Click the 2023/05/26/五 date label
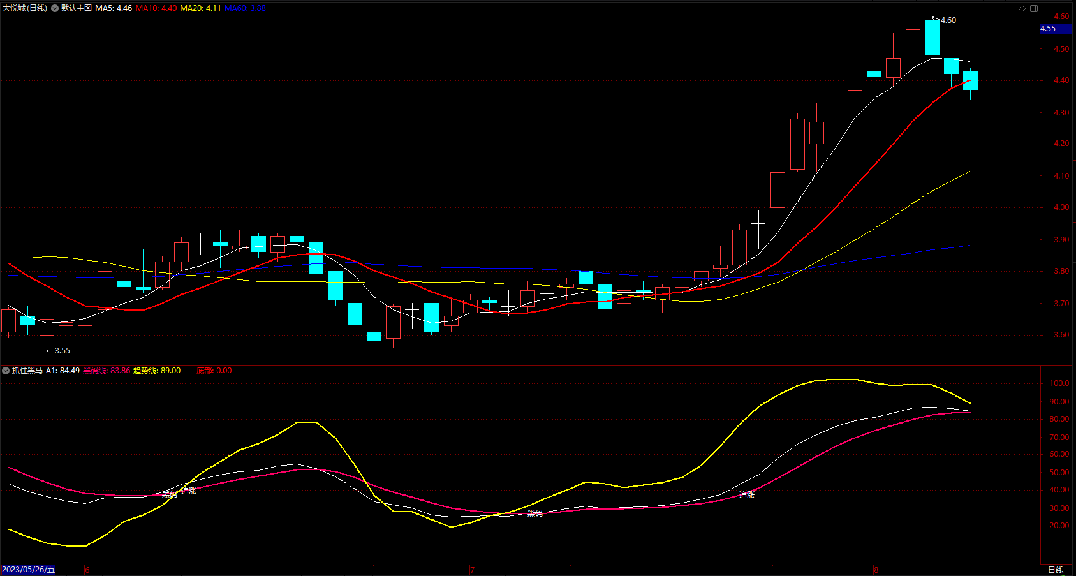1076x576 pixels. [29, 570]
